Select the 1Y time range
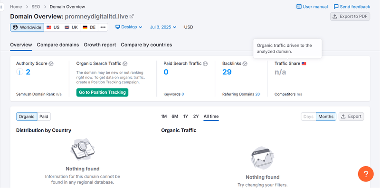This screenshot has height=188, width=380. pos(186,116)
